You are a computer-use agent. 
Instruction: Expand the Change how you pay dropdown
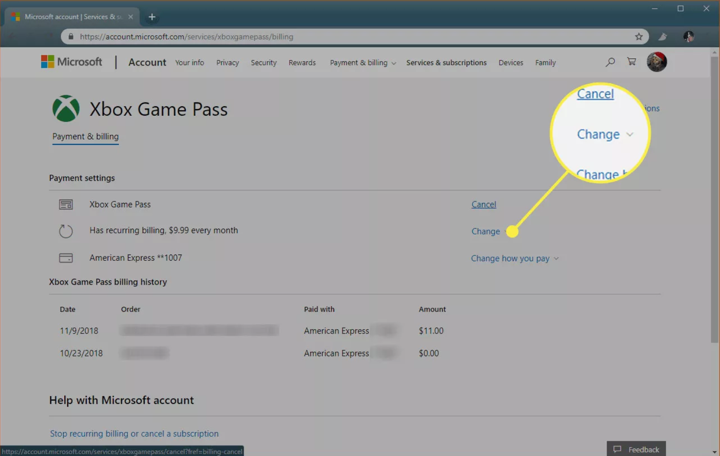click(x=515, y=258)
